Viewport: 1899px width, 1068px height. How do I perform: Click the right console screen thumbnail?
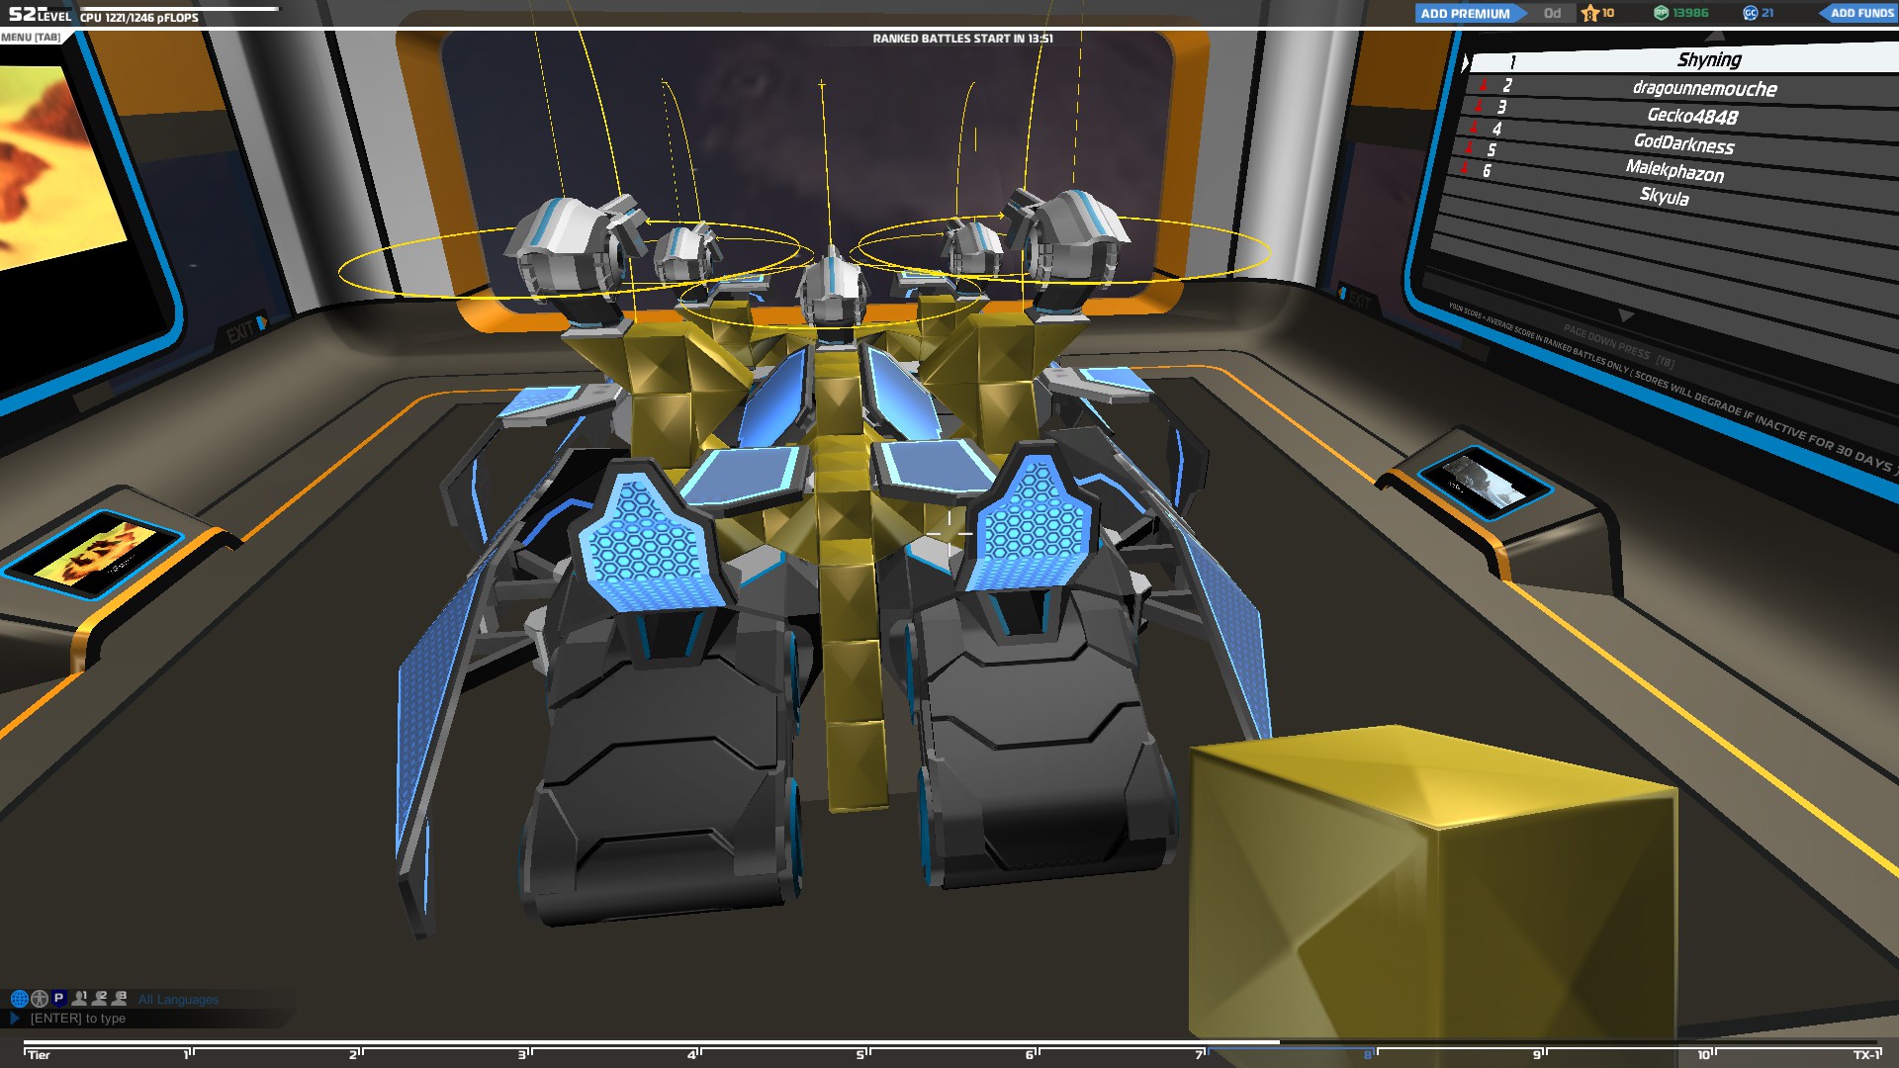[1485, 483]
